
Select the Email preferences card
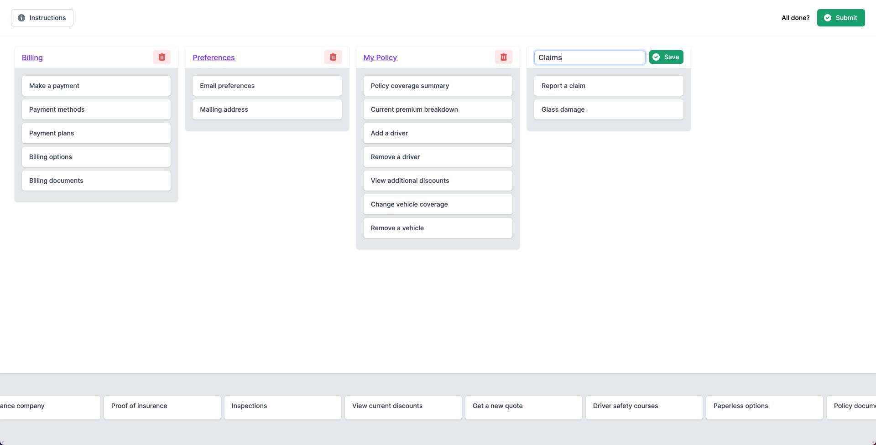267,85
